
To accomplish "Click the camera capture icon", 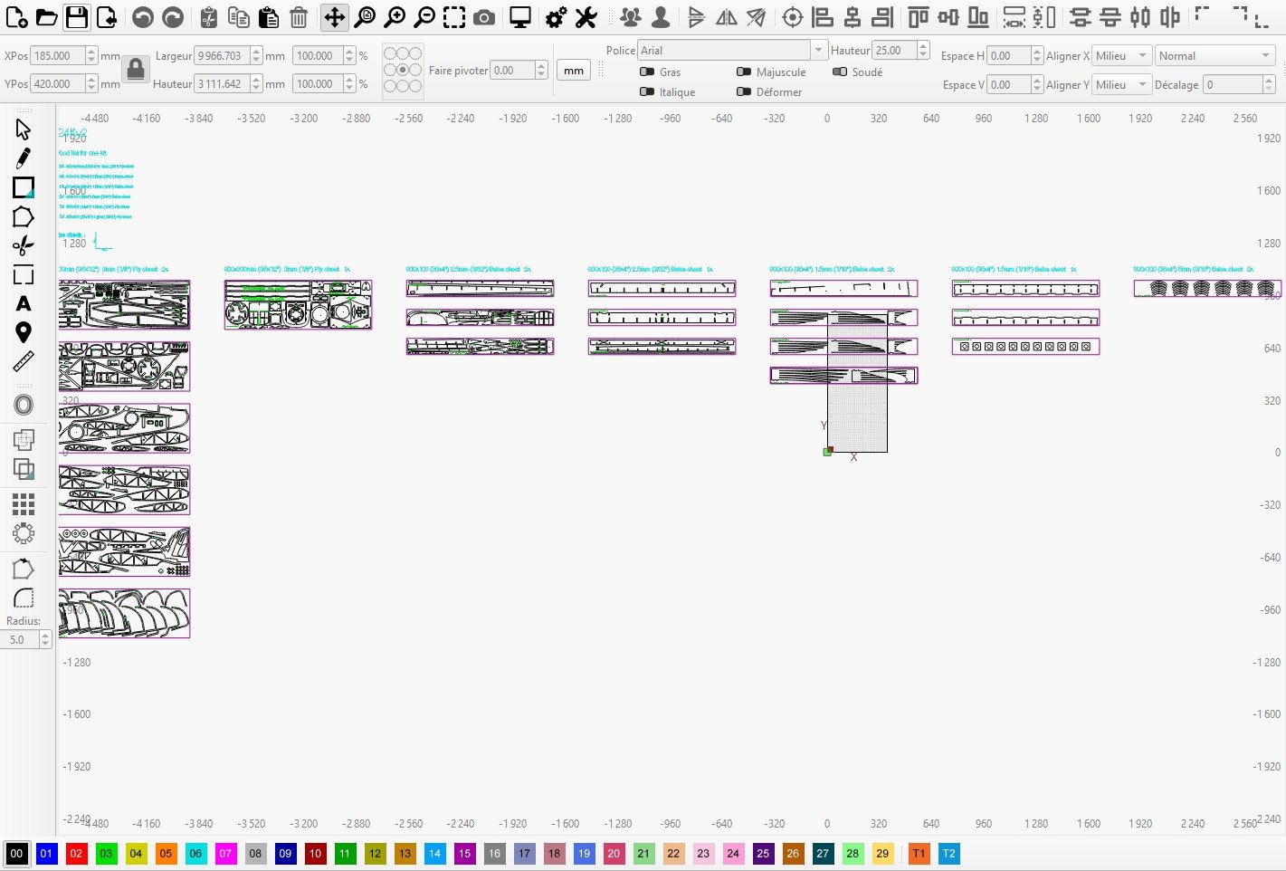I will coord(484,17).
